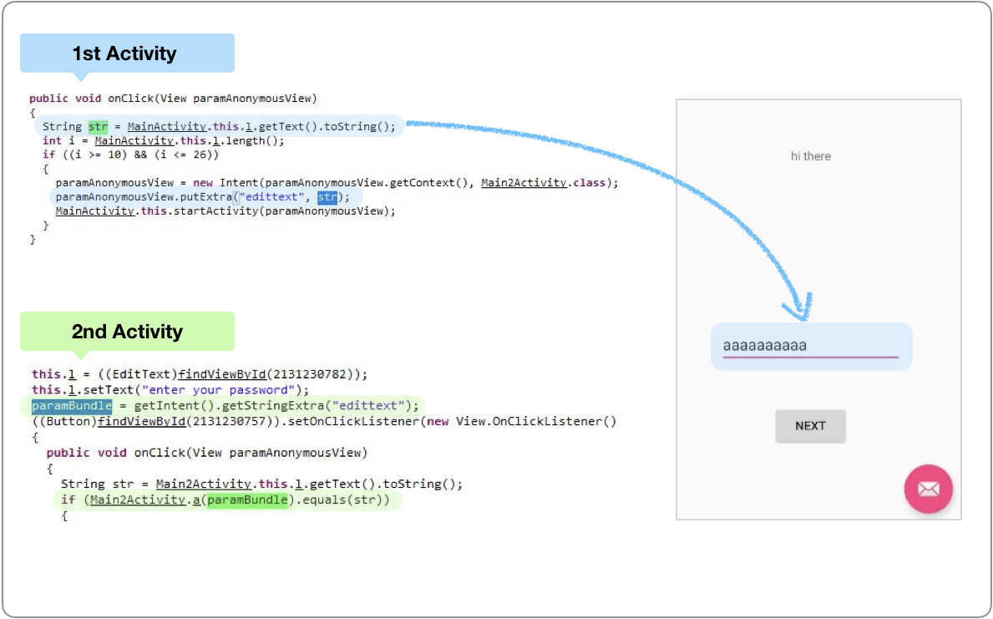Click the MainActivity link in the startActivity line
993x619 pixels.
pyautogui.click(x=94, y=211)
